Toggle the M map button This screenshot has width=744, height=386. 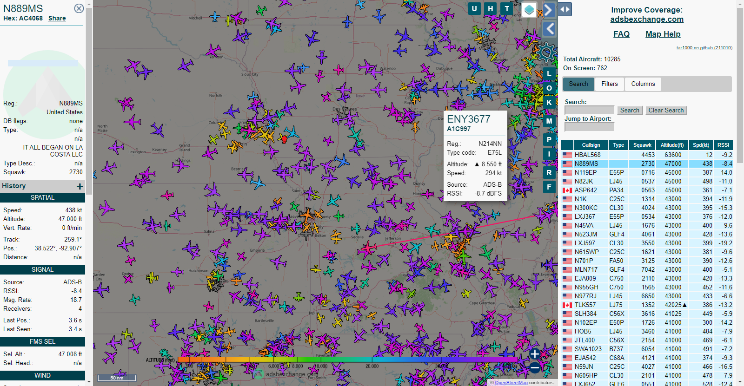(x=549, y=121)
